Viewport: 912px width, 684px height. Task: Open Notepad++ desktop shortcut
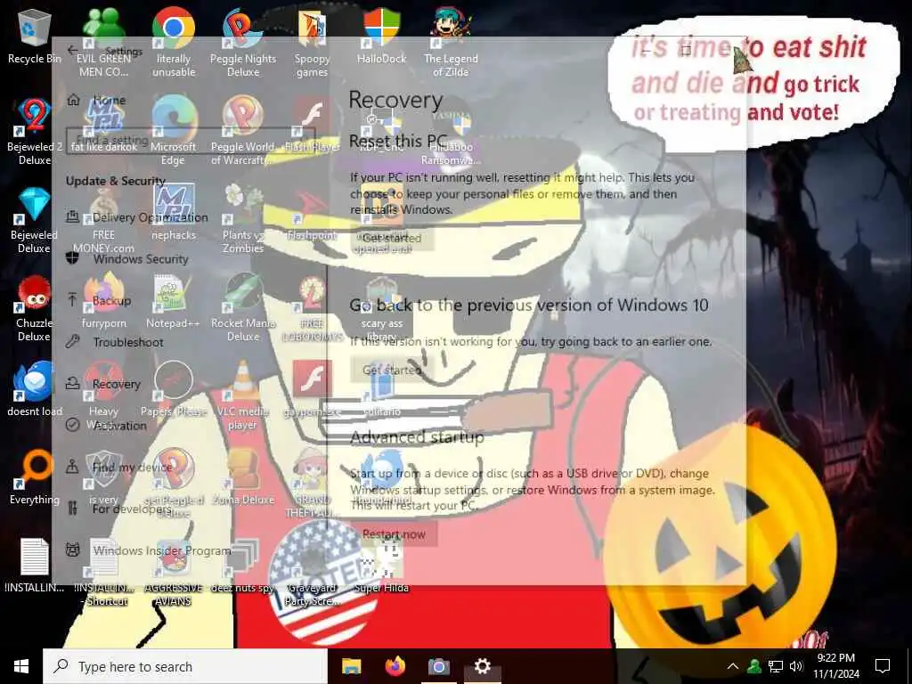point(174,303)
